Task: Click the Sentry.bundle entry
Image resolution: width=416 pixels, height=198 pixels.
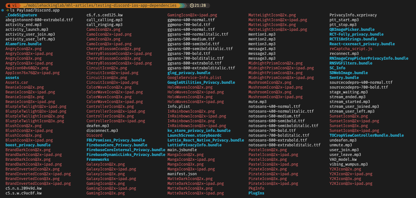Action: (344, 78)
